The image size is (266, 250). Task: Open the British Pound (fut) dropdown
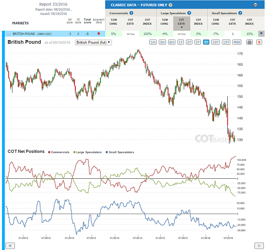coord(93,42)
